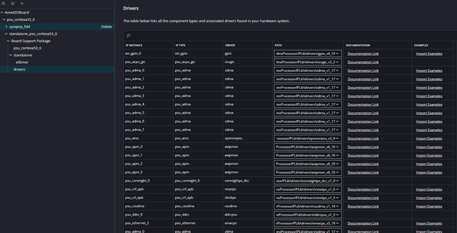Collapse the Board Support Package node
The image size is (457, 233).
(8, 41)
